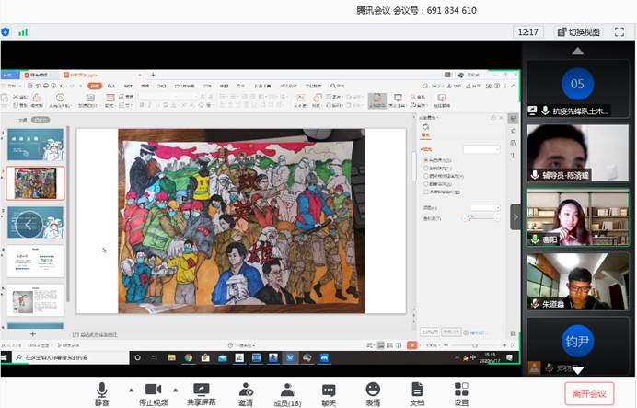The height and width of the screenshot is (408, 637).
Task: Click the 切换视图 switch view button
Action: pos(579,32)
